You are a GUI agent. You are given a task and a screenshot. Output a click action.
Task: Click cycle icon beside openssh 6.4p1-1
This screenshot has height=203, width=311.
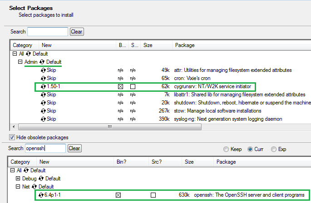(41, 195)
